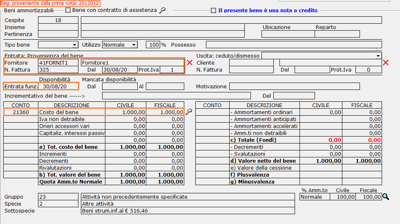Click the Possesso field

294,45
